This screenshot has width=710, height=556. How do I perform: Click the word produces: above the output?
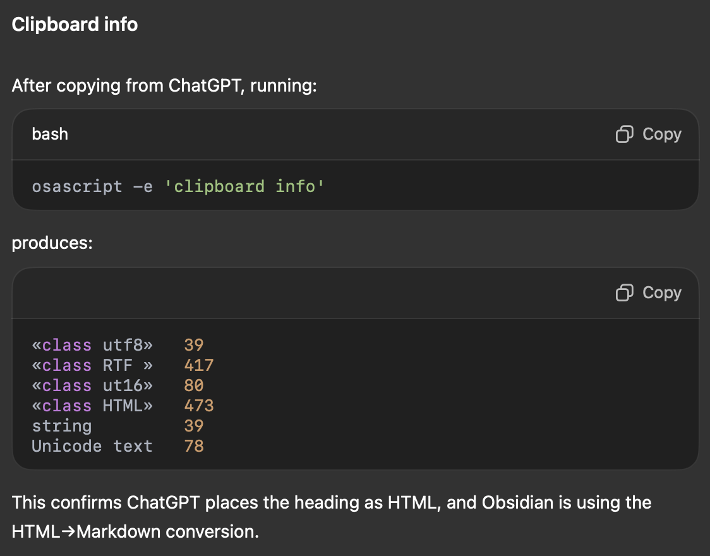coord(52,243)
